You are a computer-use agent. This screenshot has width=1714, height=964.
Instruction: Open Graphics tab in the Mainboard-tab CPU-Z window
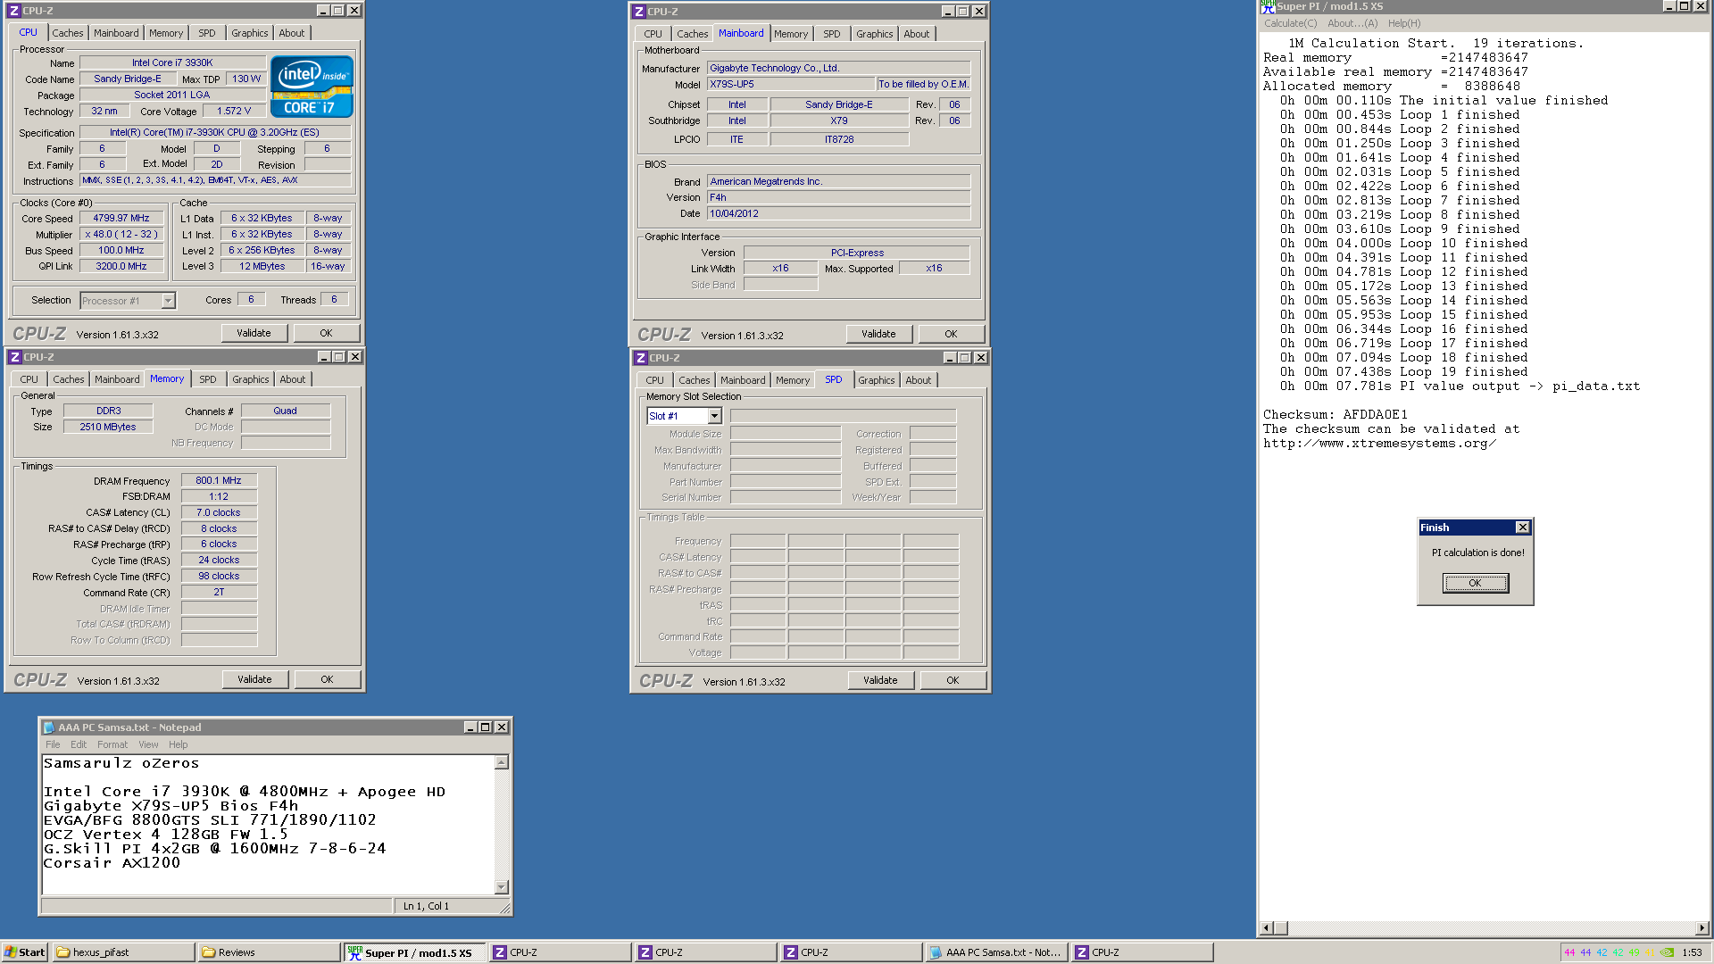[874, 34]
